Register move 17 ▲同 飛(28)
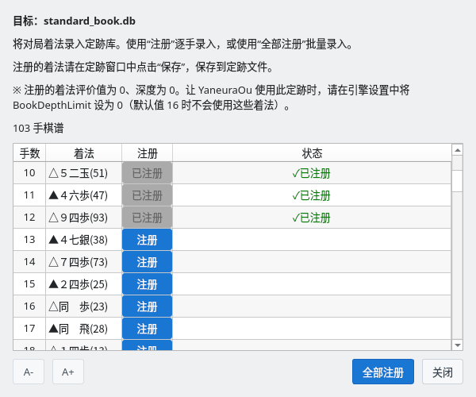 tap(148, 329)
